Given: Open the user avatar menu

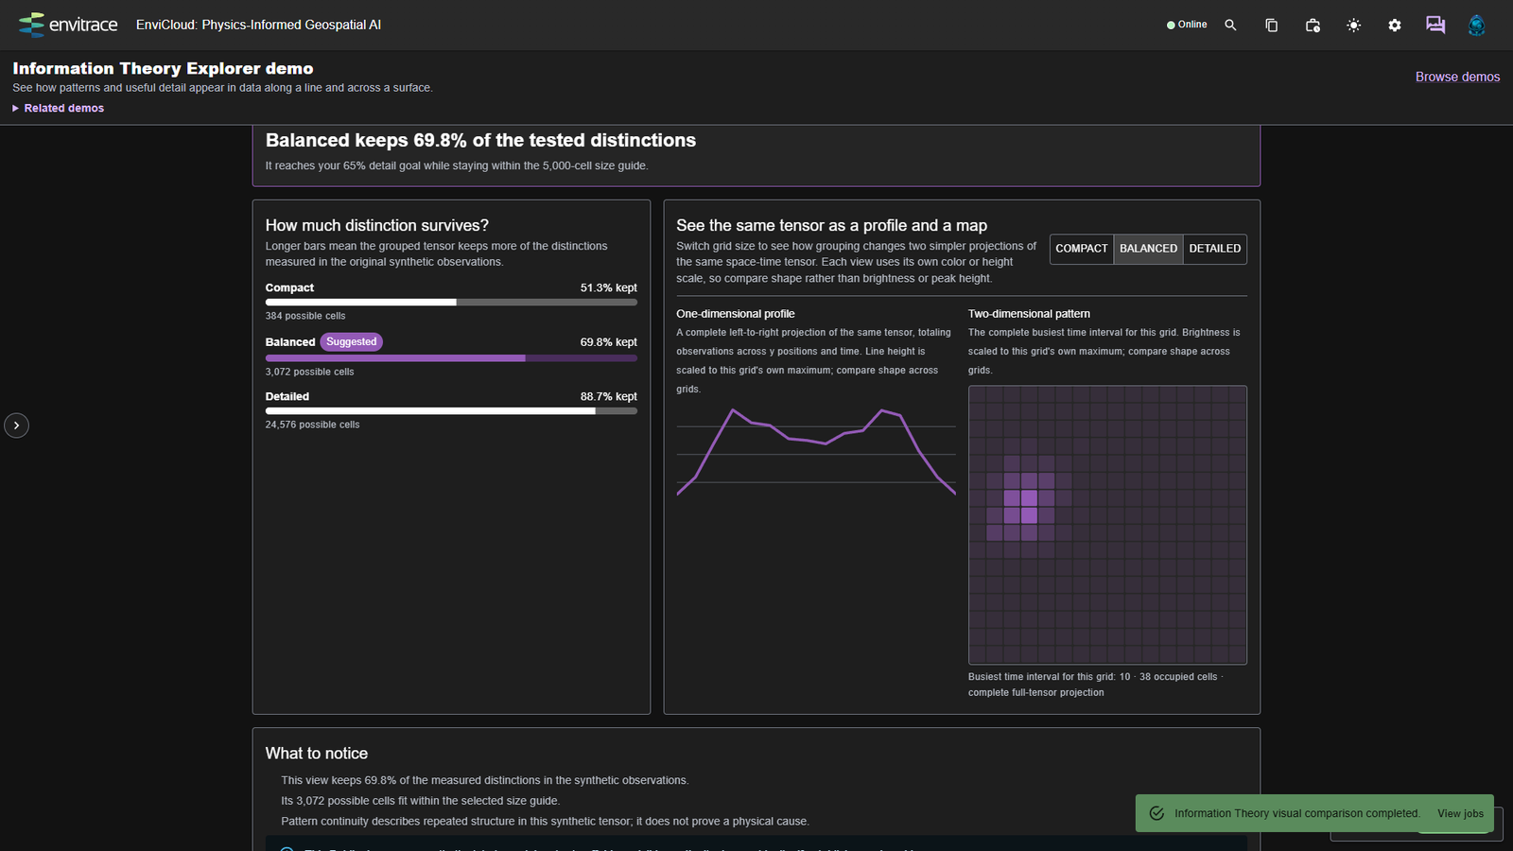Looking at the screenshot, I should (x=1476, y=26).
